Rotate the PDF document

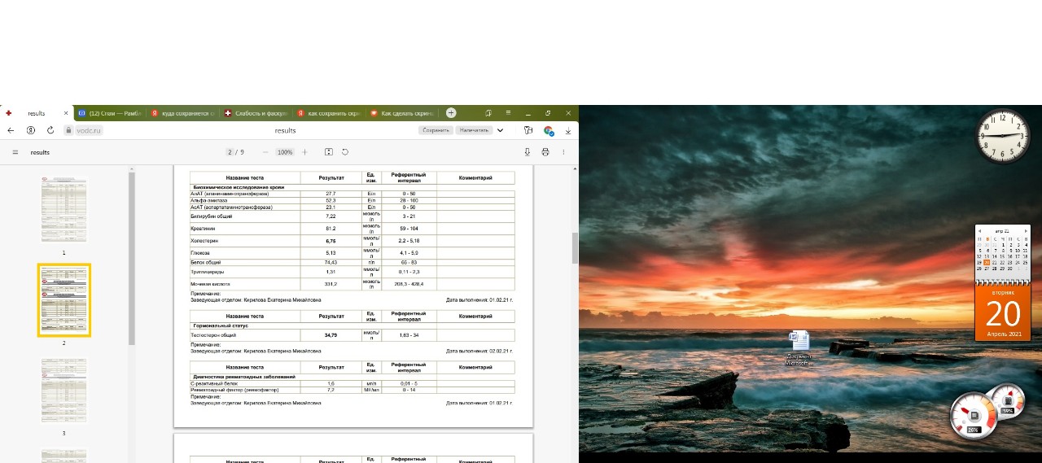click(345, 152)
